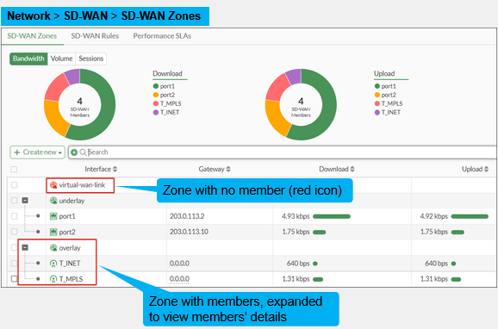This screenshot has height=329, width=498.
Task: Click the Download legend heading
Action: tap(167, 73)
